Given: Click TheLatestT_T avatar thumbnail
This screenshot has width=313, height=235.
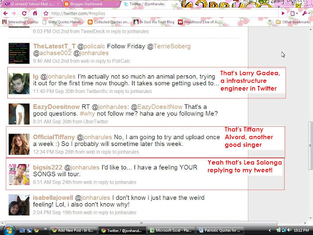Looking at the screenshot, I should click(19, 53).
